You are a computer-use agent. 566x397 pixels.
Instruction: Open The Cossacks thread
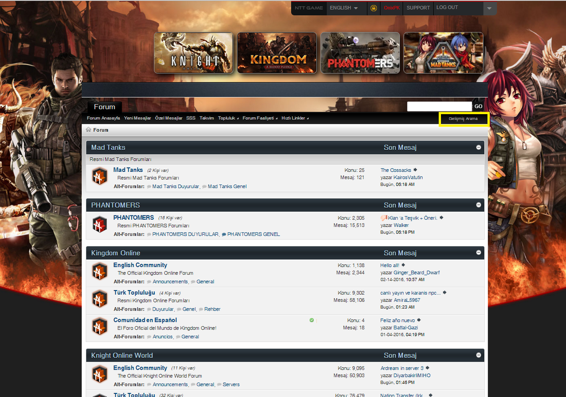pyautogui.click(x=396, y=170)
